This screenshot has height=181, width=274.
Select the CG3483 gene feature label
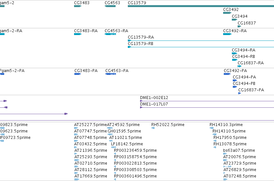pyautogui.click(x=82, y=3)
